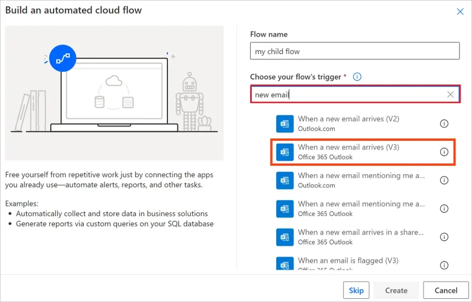View info for email is flagged trigger

point(444,265)
